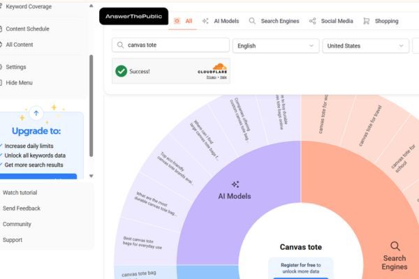Open the Cloudflare Privacy link
Screen dimensions: 419x279
pos(211,77)
